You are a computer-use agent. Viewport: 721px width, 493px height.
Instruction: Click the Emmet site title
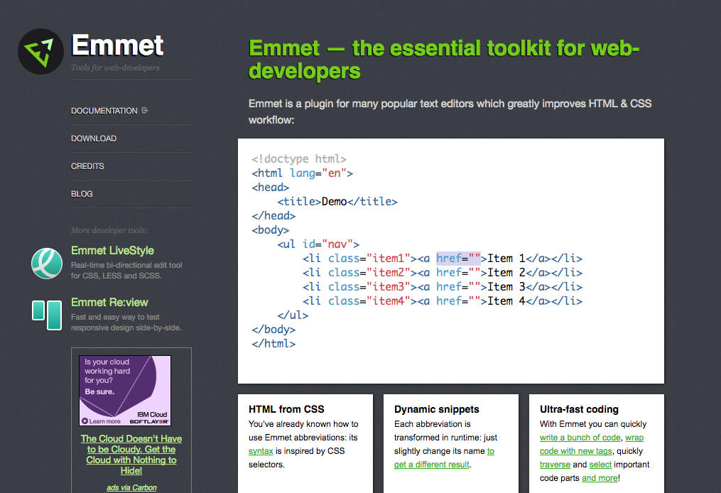tap(118, 45)
